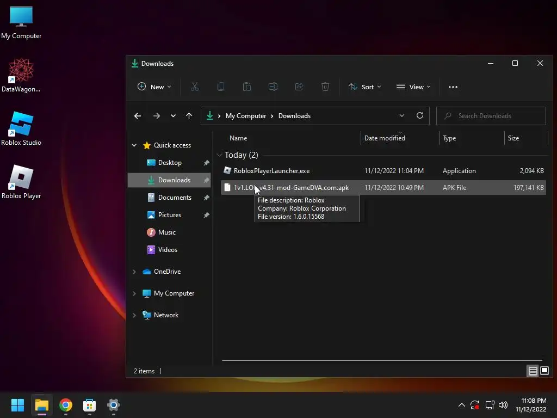Click the Cut scissors icon in toolbar
Viewport: 557px width, 418px height.
[195, 87]
